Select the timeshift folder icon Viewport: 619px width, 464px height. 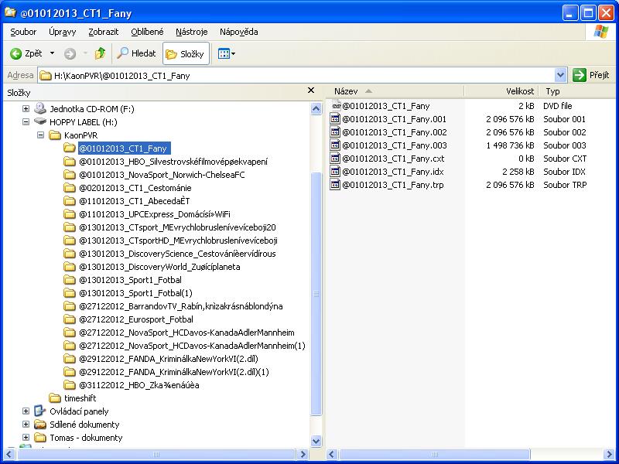[x=54, y=398]
